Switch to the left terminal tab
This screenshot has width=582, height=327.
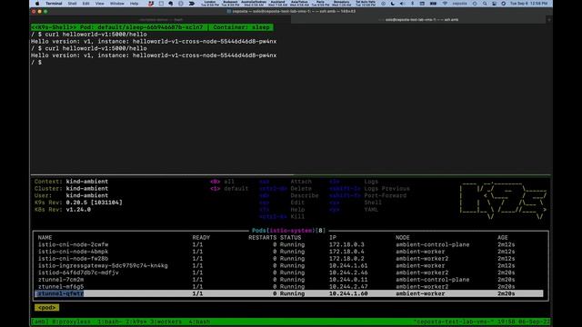point(161,20)
